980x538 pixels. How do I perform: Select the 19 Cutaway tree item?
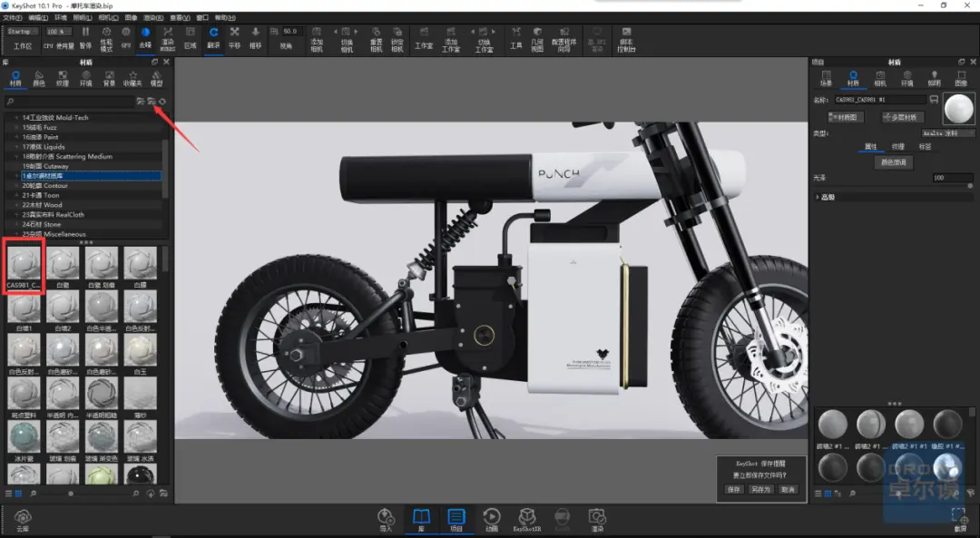click(45, 166)
